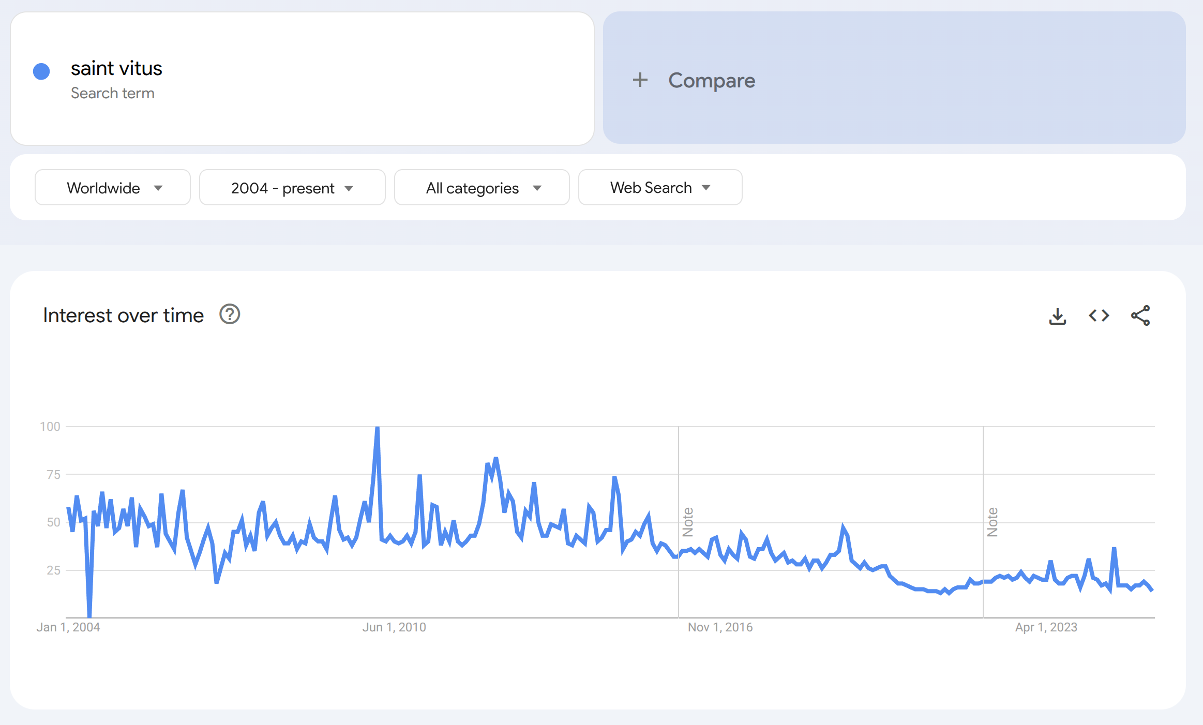Image resolution: width=1203 pixels, height=725 pixels.
Task: Click the Jun 1, 2010 axis label
Action: [x=394, y=627]
